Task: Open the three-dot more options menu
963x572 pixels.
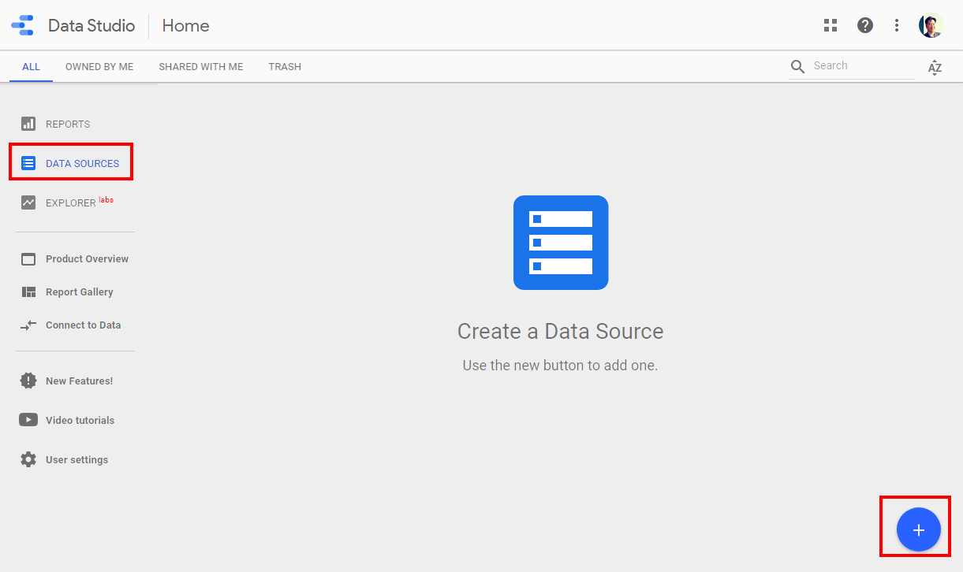Action: [897, 25]
